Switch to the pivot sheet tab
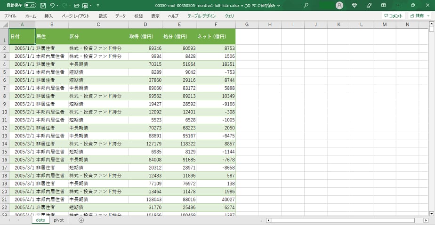 tap(58, 220)
